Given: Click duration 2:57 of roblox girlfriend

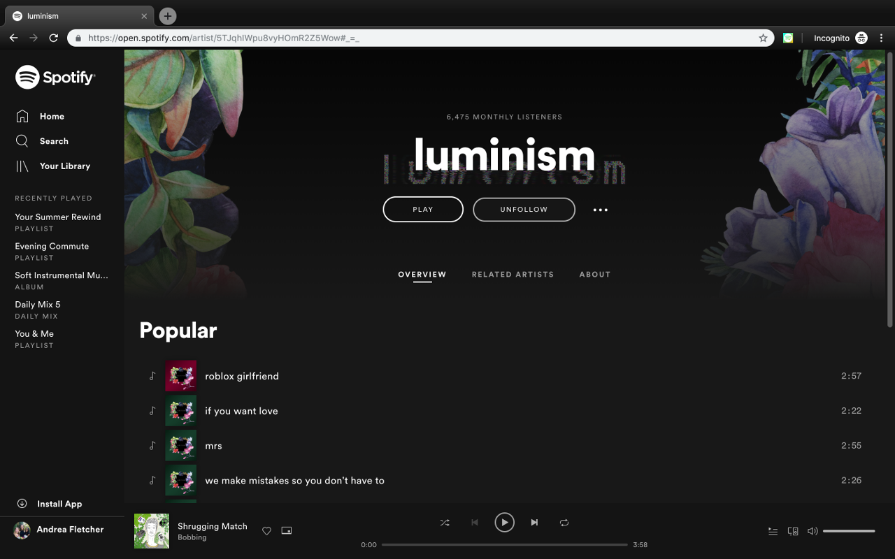Looking at the screenshot, I should point(851,376).
